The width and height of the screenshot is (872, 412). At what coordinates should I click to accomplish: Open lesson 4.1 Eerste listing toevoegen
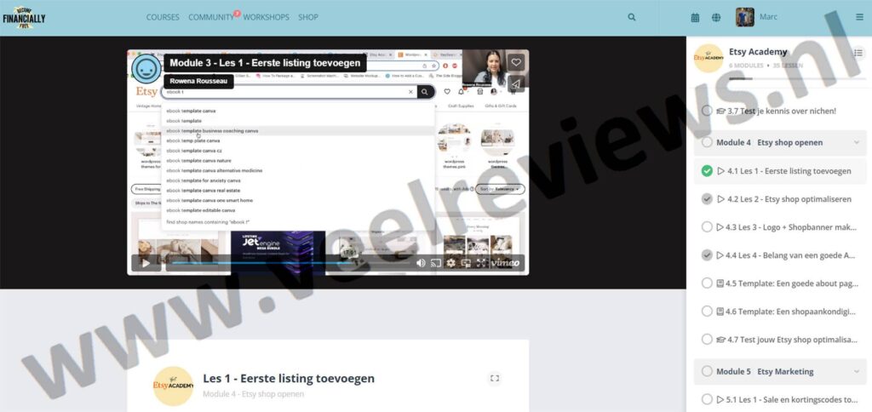[x=789, y=171]
